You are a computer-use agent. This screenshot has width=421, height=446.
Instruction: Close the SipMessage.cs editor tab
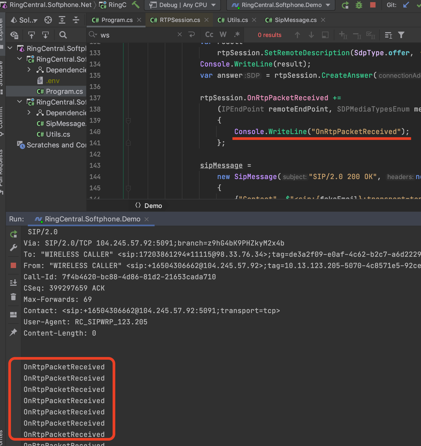(x=323, y=20)
